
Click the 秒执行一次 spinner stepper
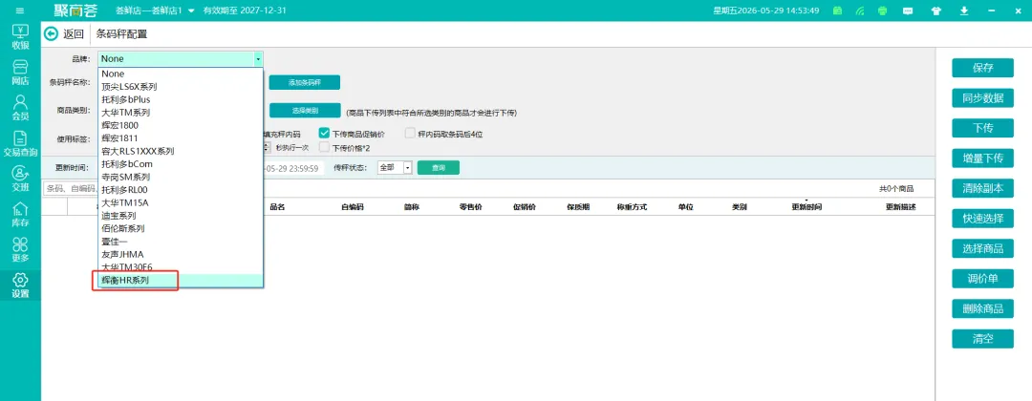267,148
